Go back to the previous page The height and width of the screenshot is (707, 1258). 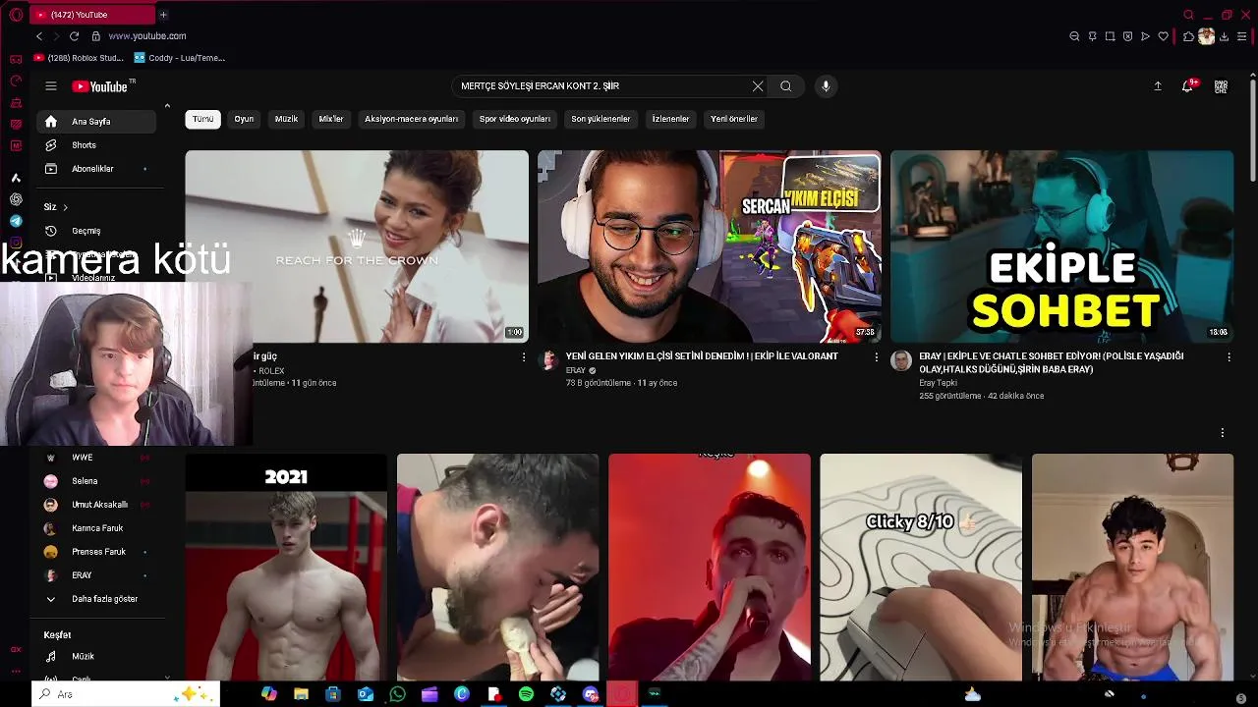(x=39, y=36)
